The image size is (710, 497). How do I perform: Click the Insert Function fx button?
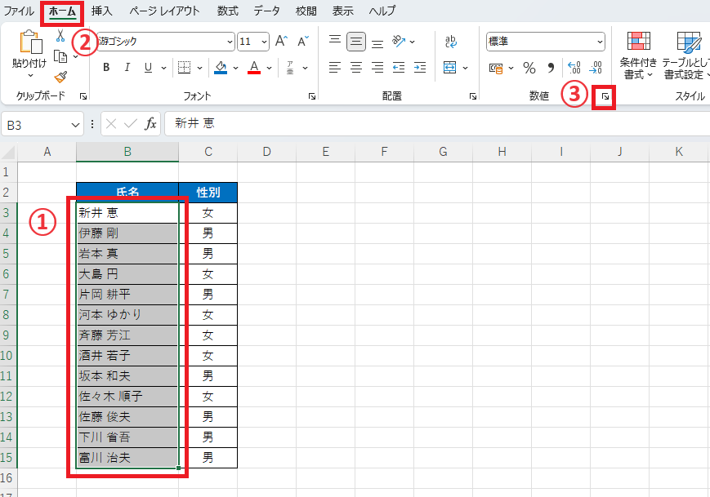point(150,123)
